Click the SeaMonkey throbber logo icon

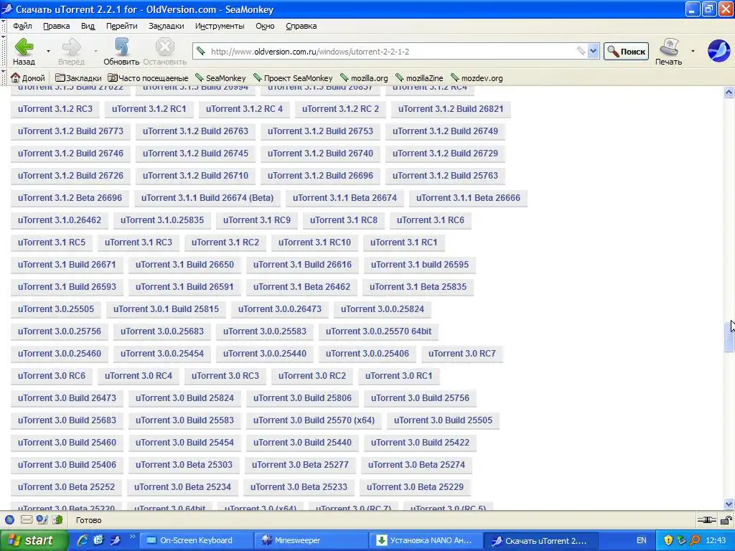718,51
